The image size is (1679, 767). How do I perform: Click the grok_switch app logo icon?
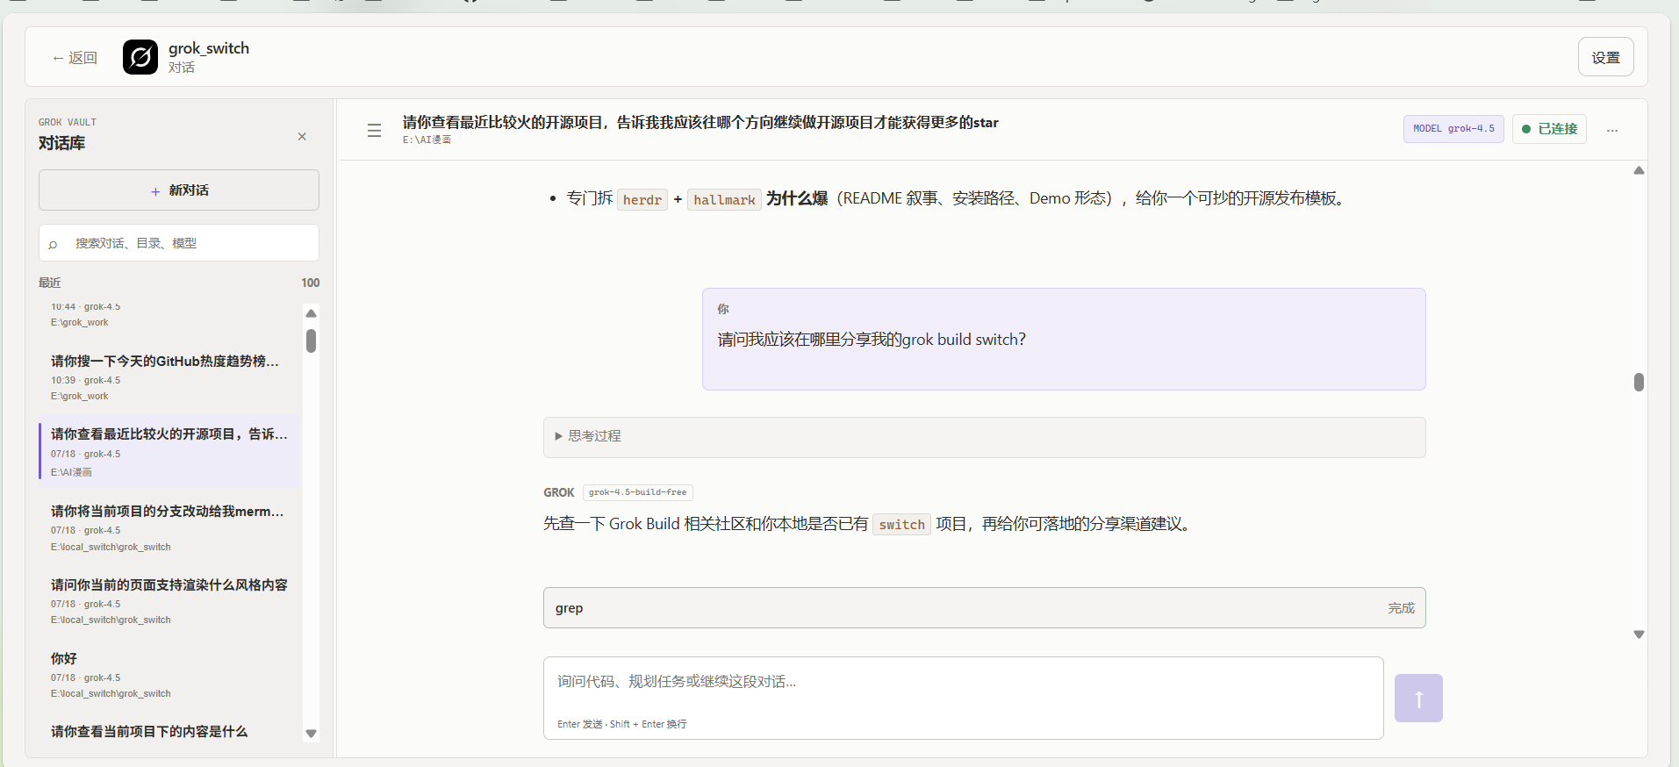(140, 57)
